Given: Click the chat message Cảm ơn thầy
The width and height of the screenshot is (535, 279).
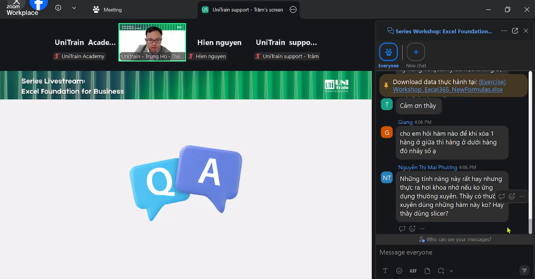Looking at the screenshot, I should (418, 106).
